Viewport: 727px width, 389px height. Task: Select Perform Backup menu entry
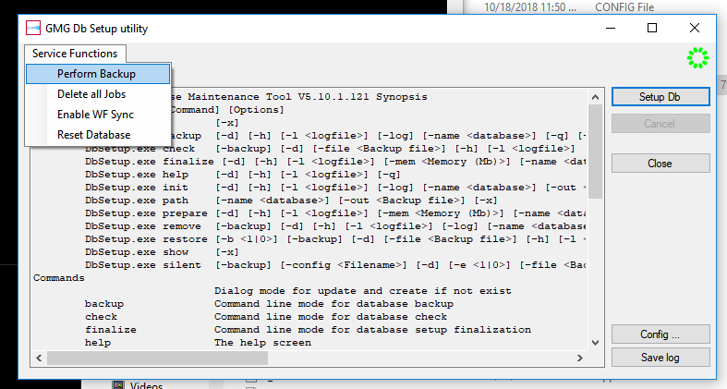98,74
